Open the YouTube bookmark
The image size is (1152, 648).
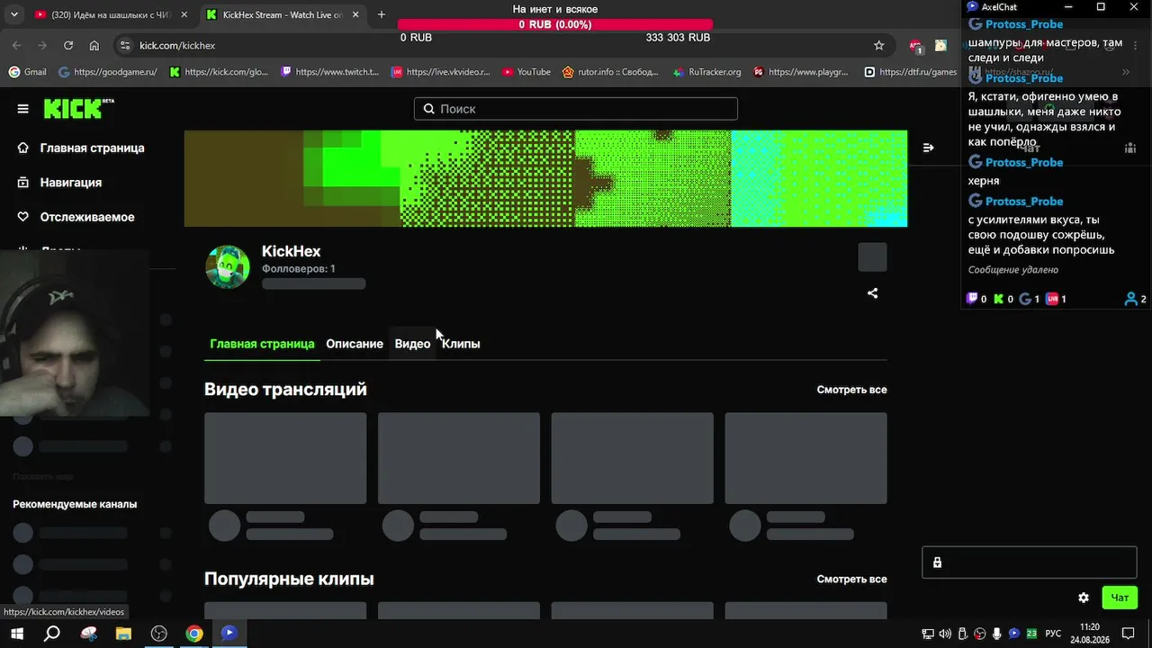coord(526,72)
